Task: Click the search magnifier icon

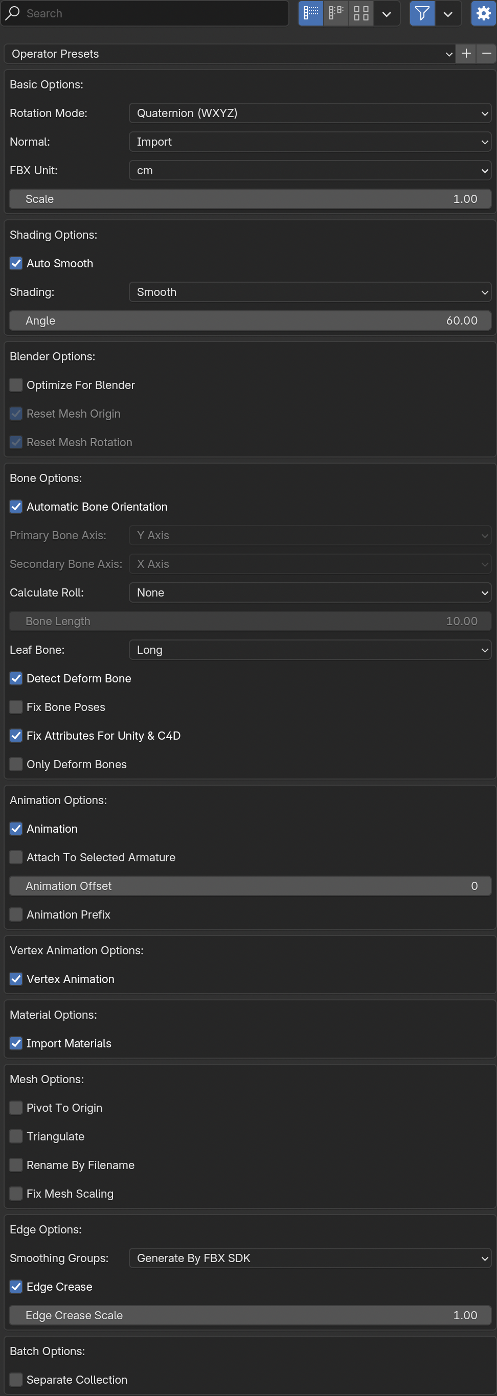Action: (12, 13)
